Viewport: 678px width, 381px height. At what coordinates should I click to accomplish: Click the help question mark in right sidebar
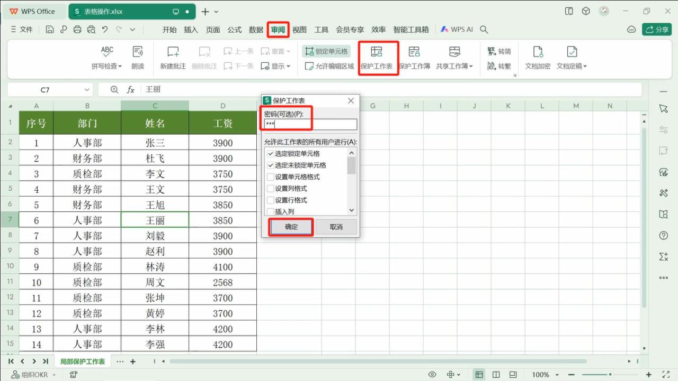click(x=663, y=235)
